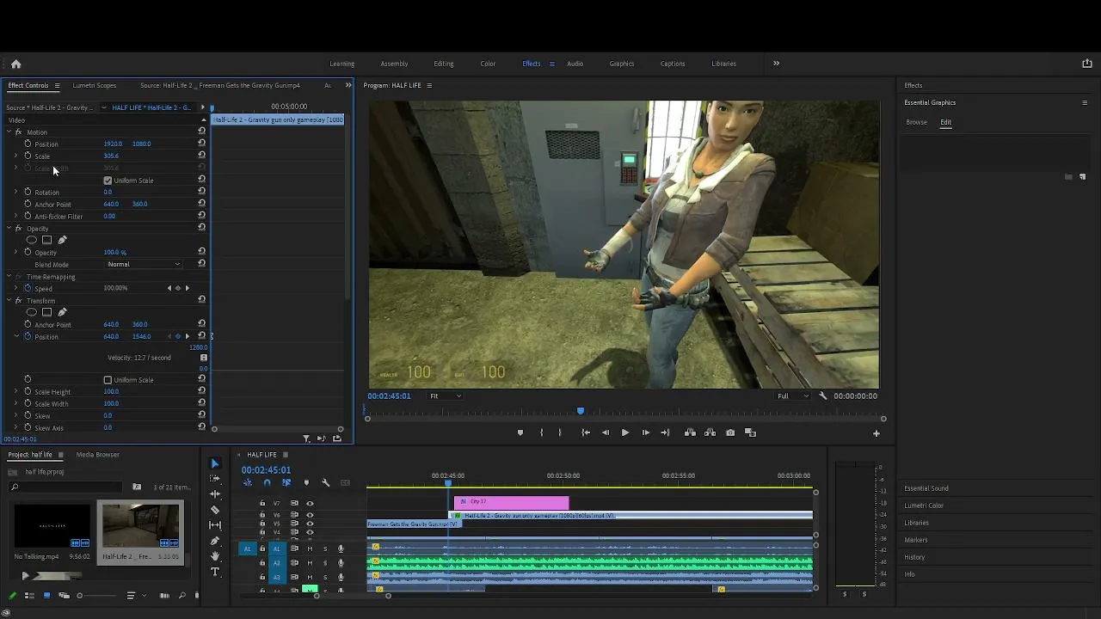The height and width of the screenshot is (619, 1101).
Task: Toggle Linked Selection in timeline
Action: click(286, 483)
